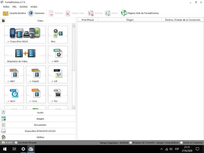The width and height of the screenshot is (204, 153).
Task: Select the Mux video tool
Action: coord(58,34)
